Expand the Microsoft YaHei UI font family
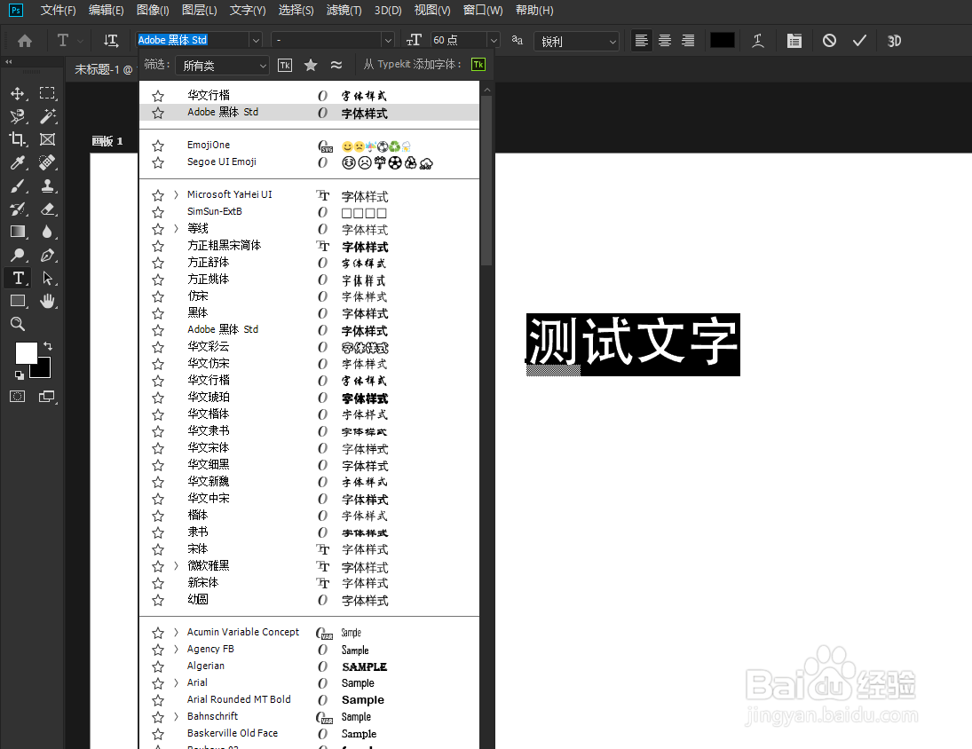The height and width of the screenshot is (749, 972). [174, 194]
